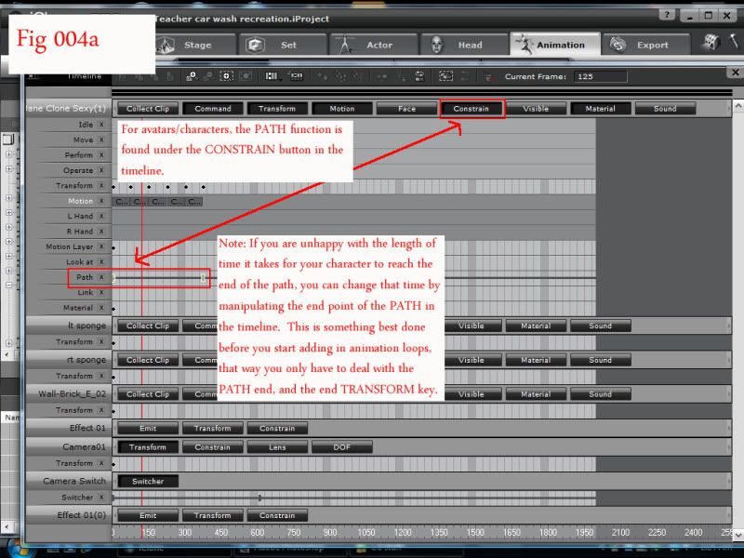Click the timeline zoom in magnifier icon

pyautogui.click(x=192, y=76)
